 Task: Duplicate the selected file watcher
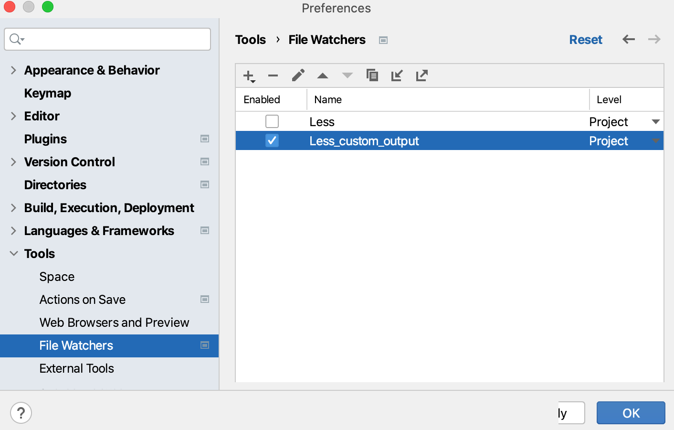[372, 75]
